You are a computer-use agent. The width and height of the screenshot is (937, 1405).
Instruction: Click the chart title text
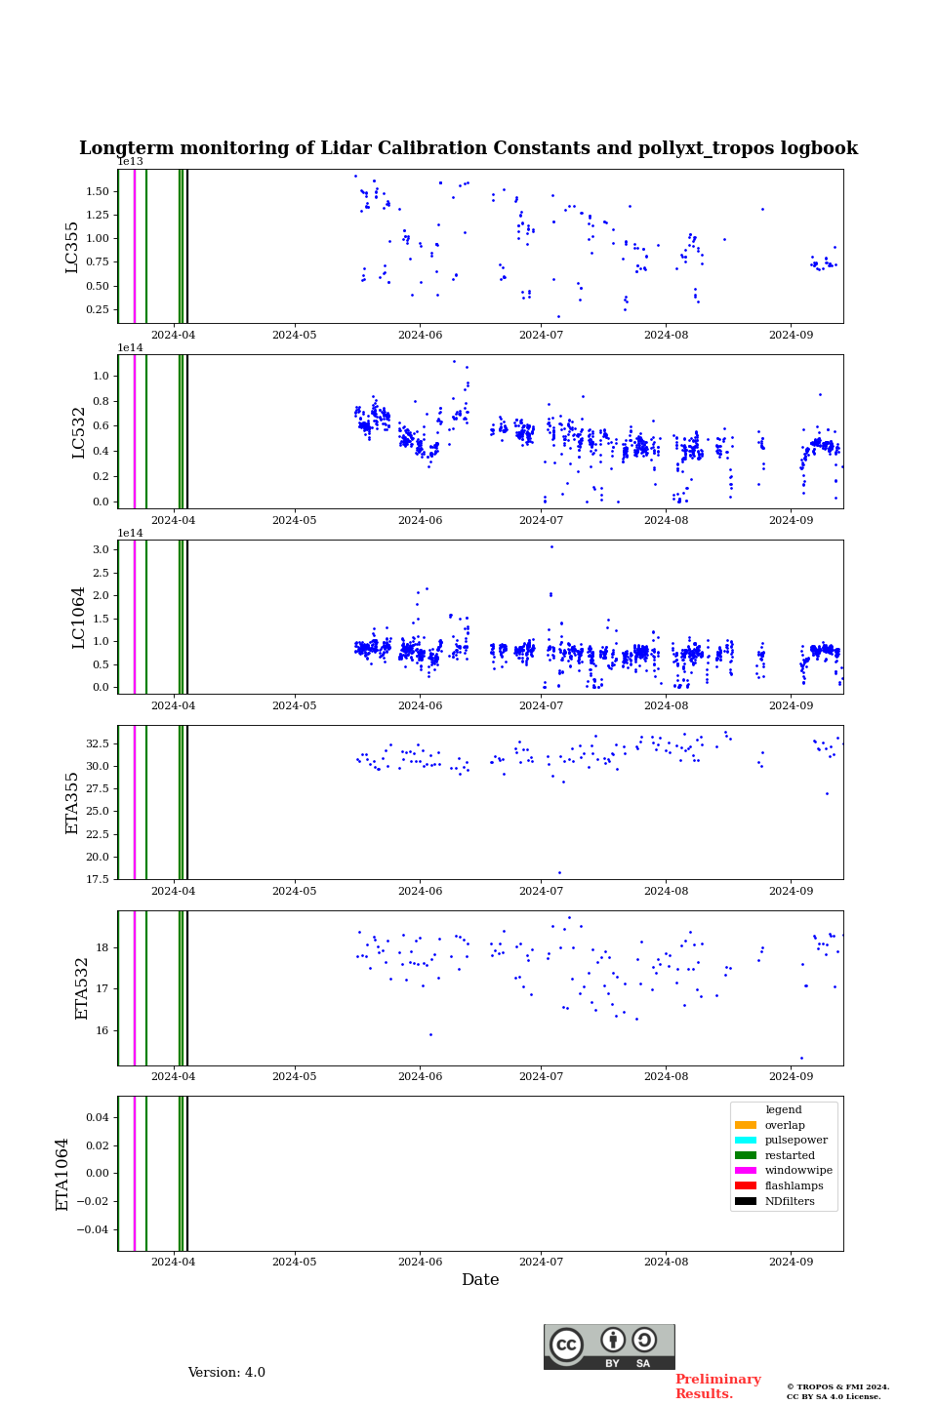(468, 148)
